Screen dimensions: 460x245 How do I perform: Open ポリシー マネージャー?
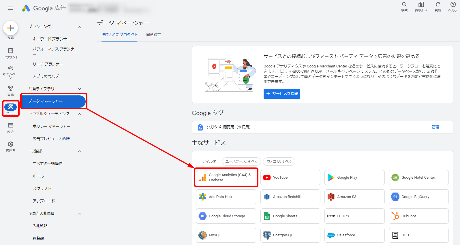point(52,126)
